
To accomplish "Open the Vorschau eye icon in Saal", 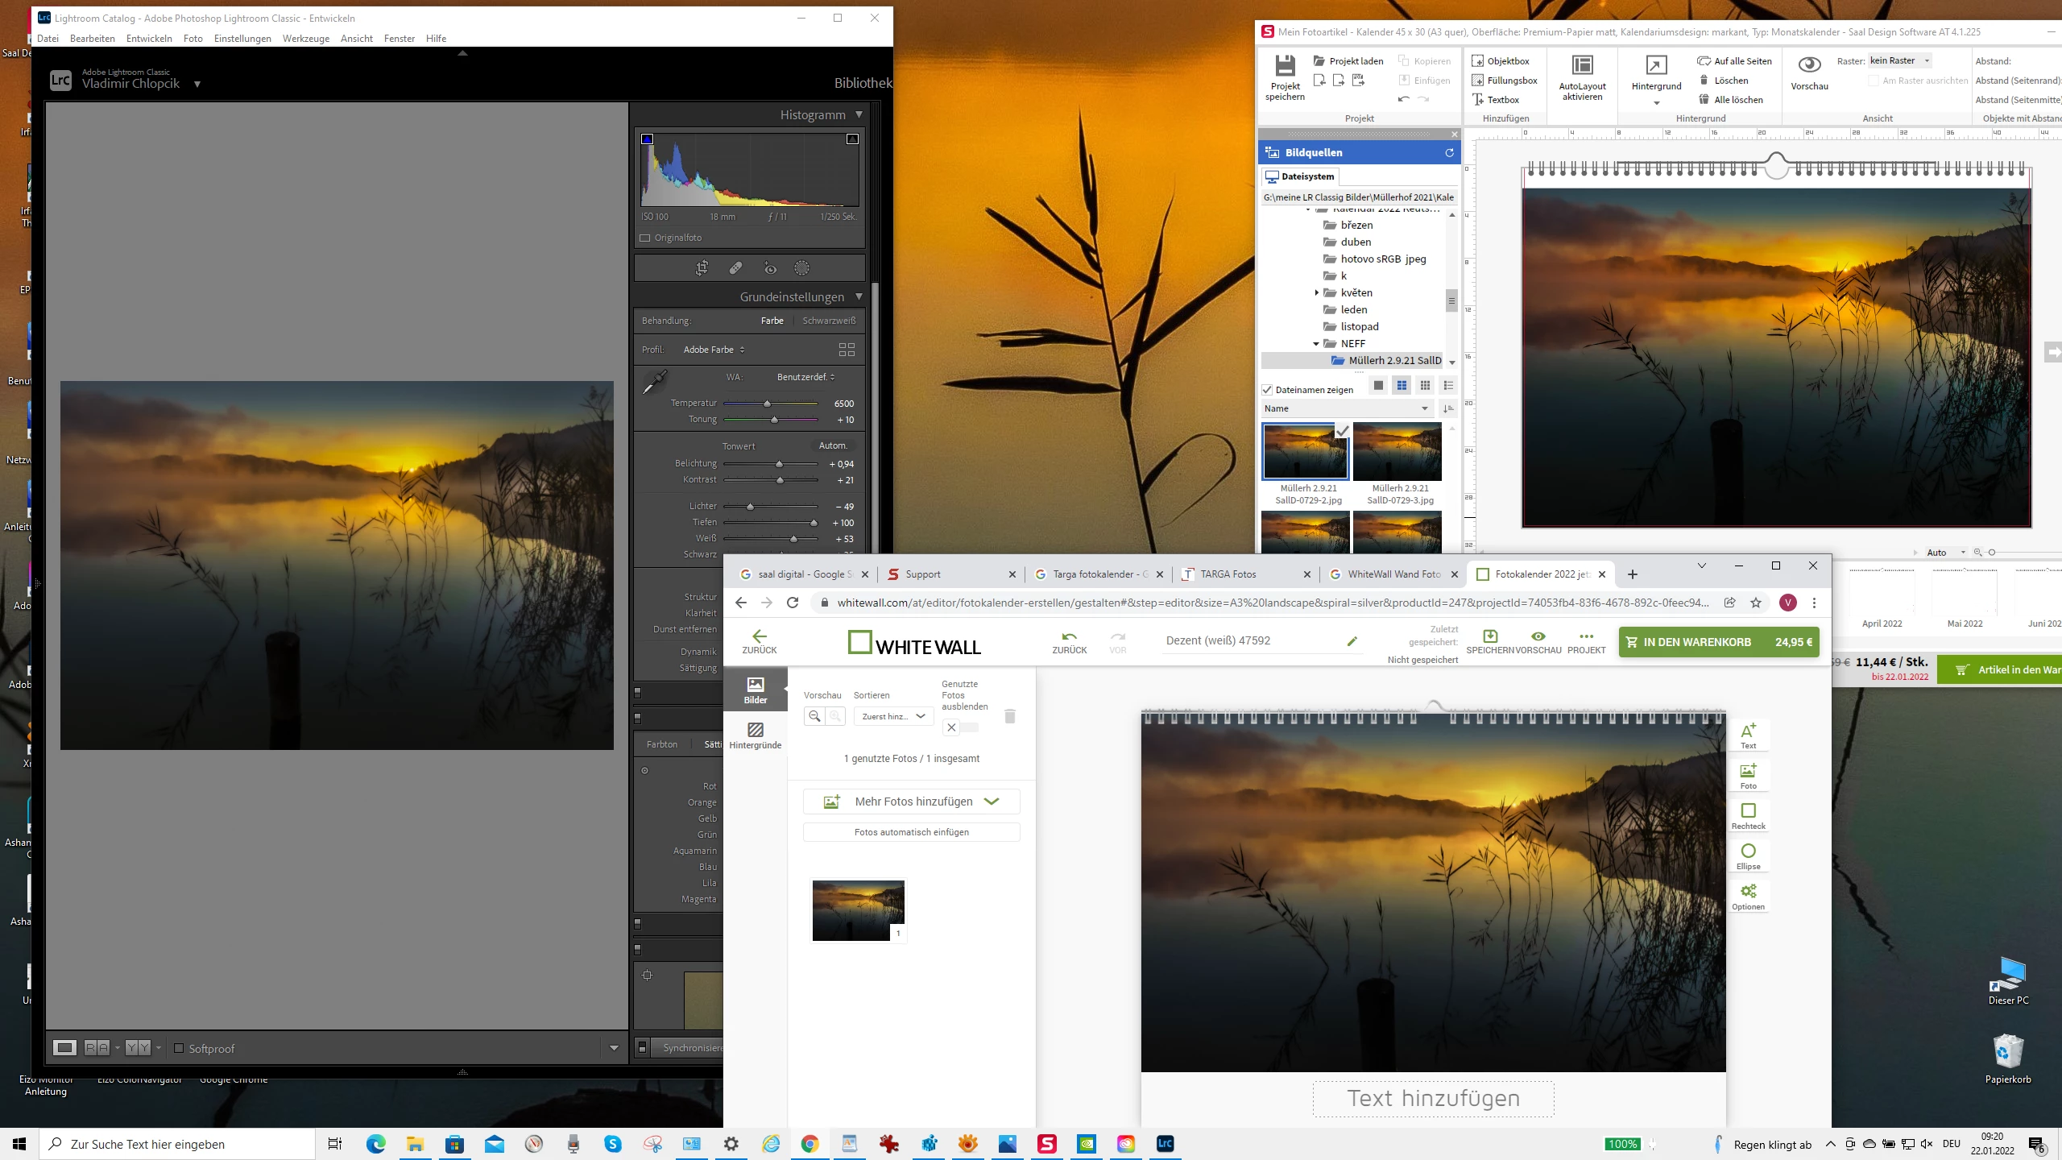I will (x=1809, y=65).
